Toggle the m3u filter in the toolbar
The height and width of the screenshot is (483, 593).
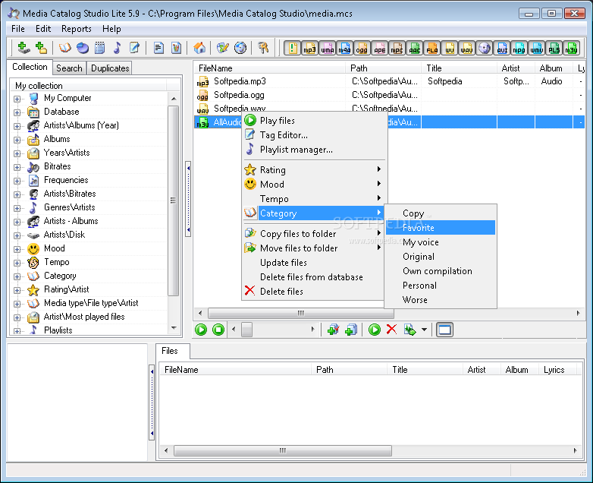click(x=571, y=48)
